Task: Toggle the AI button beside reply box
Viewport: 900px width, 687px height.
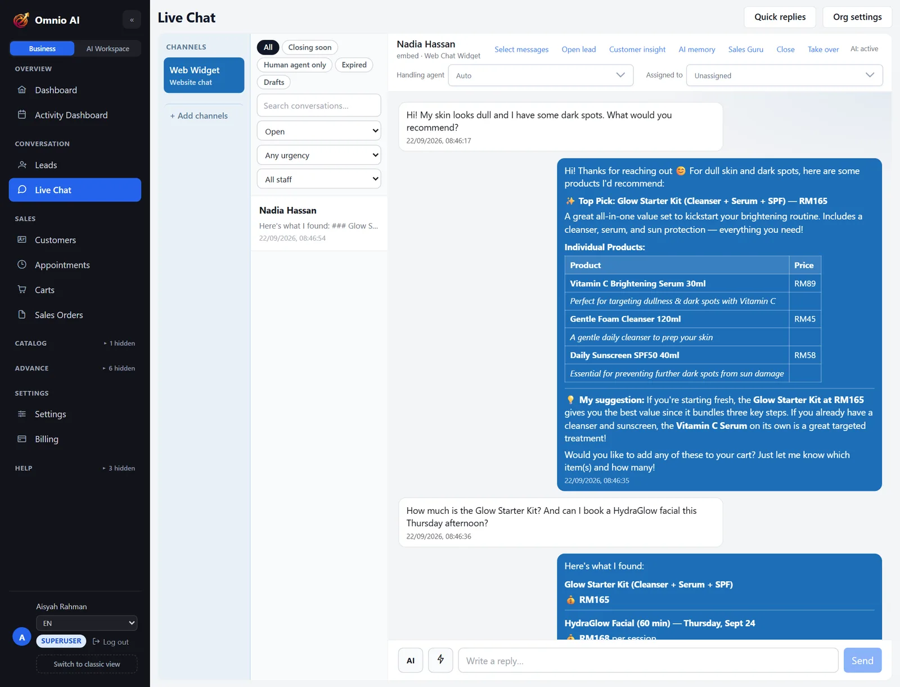Action: [411, 660]
